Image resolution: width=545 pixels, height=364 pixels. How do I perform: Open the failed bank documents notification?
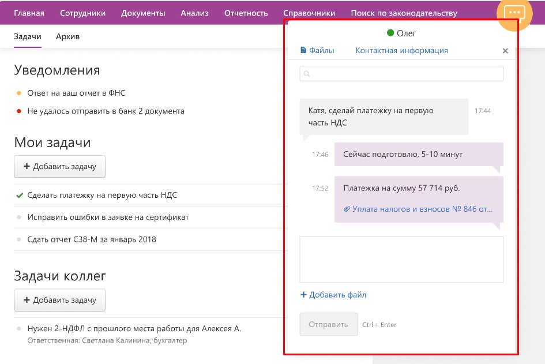(106, 111)
